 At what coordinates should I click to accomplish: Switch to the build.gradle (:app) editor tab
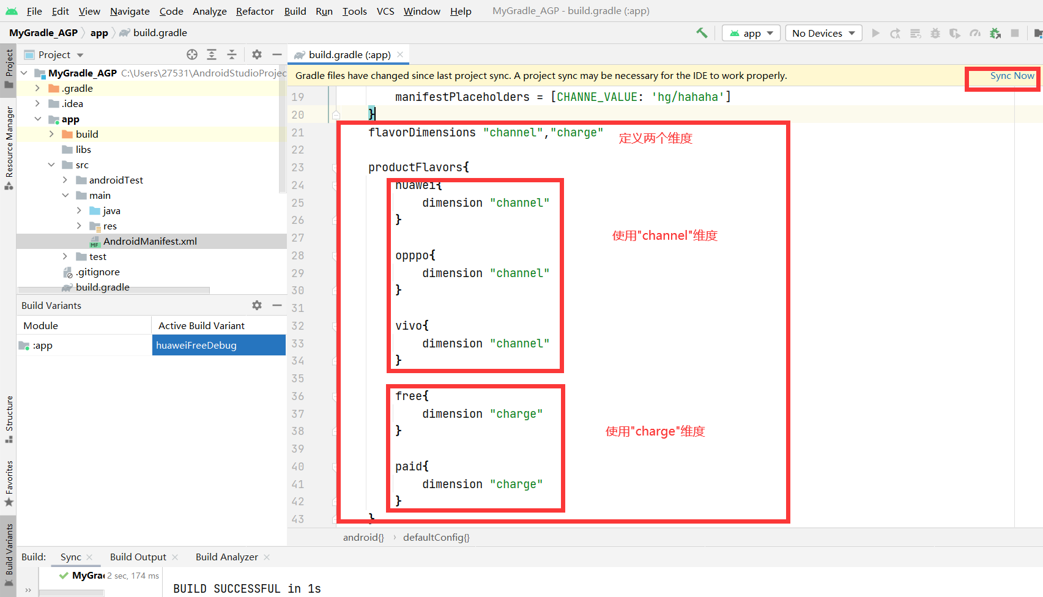click(x=349, y=54)
